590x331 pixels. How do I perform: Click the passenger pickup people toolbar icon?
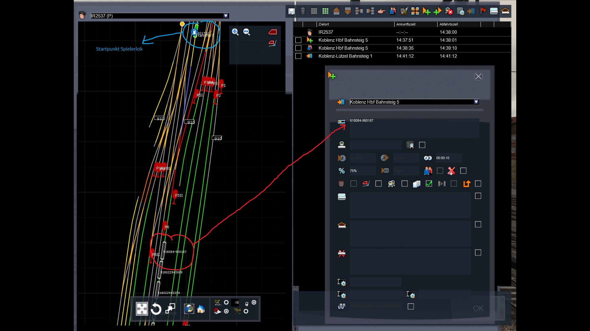pos(393,11)
